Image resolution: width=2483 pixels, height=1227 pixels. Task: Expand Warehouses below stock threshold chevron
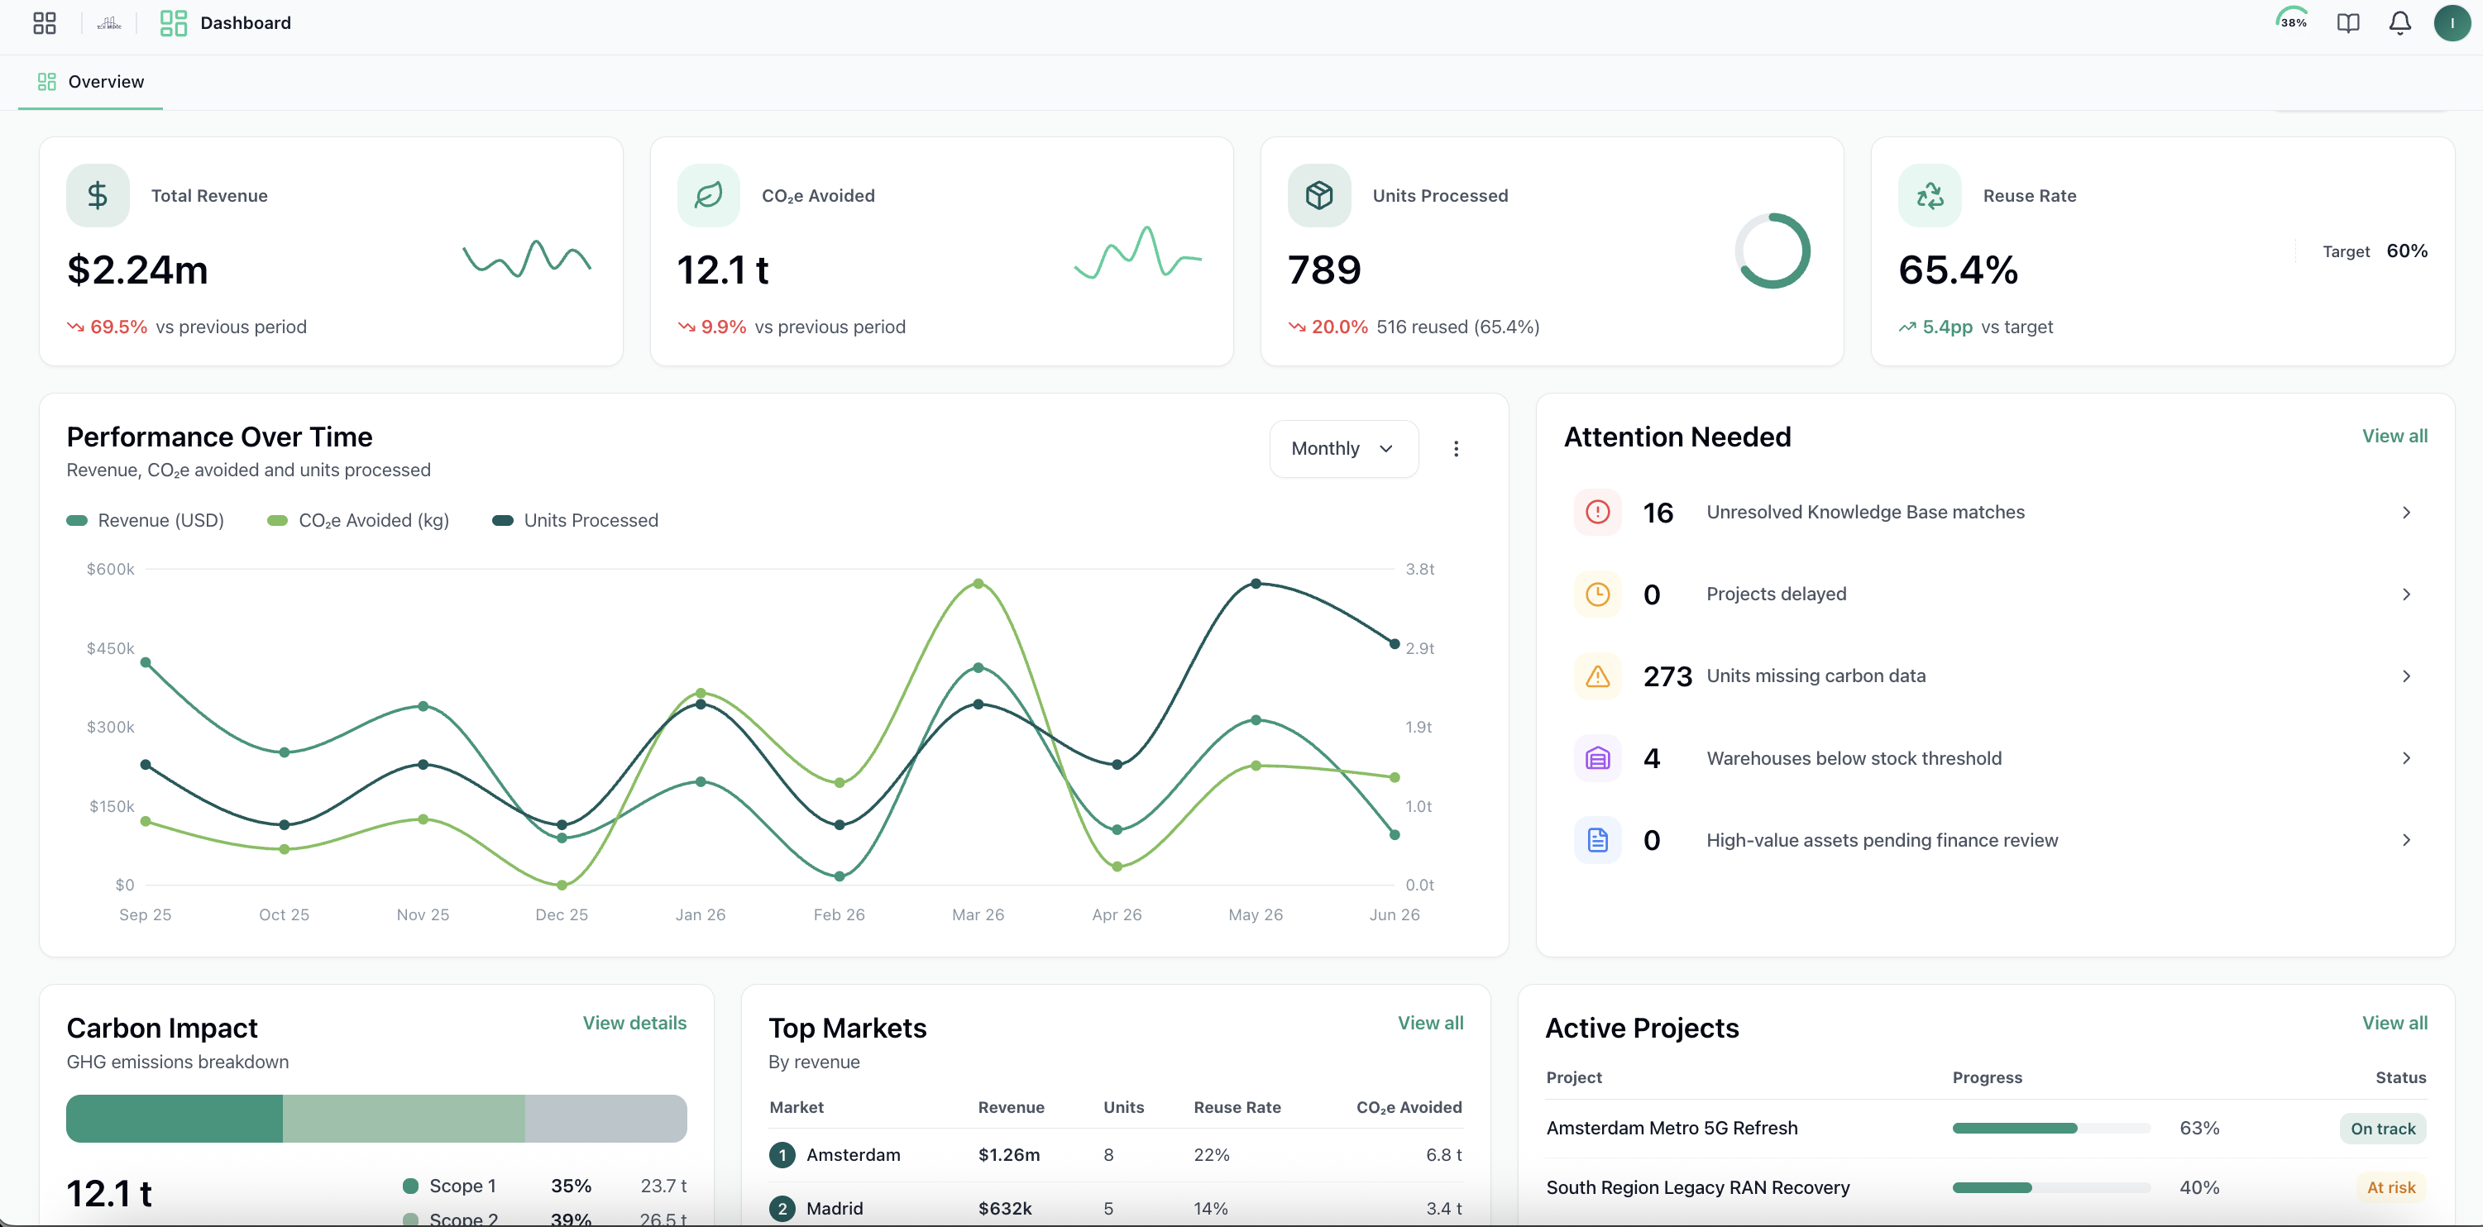pyautogui.click(x=2406, y=758)
